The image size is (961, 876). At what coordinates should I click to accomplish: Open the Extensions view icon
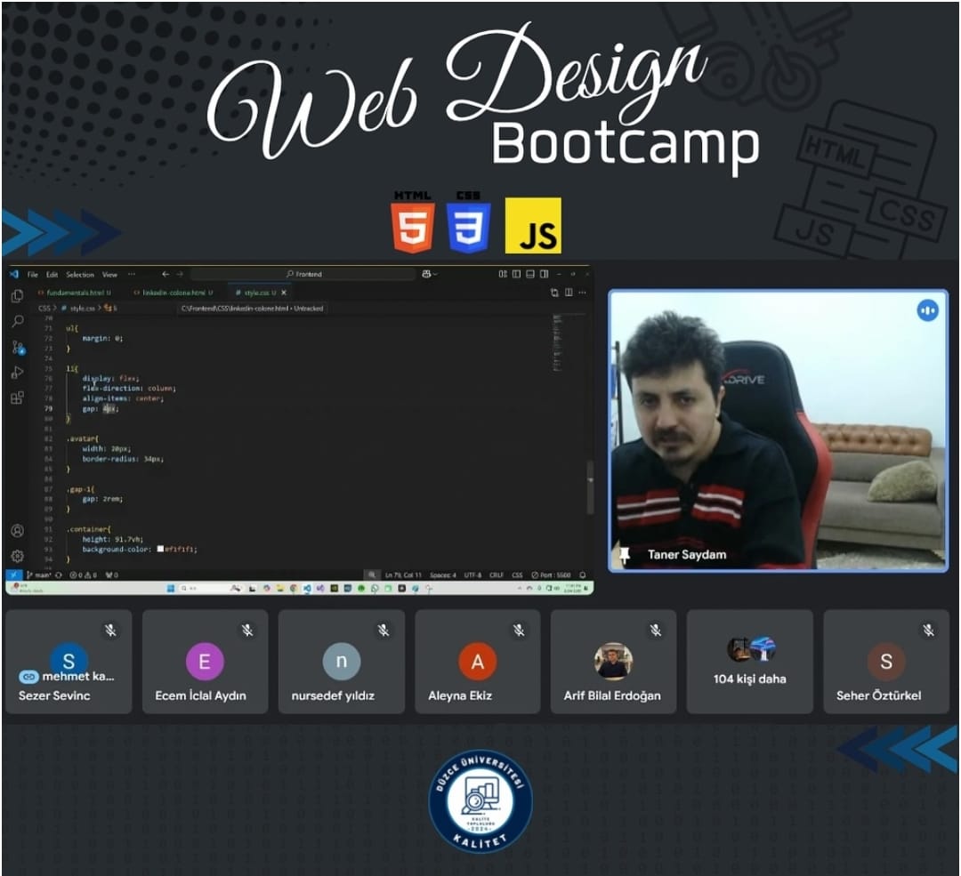(17, 398)
